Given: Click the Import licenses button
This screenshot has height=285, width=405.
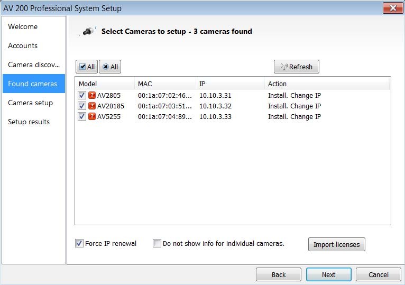Looking at the screenshot, I should tap(336, 244).
